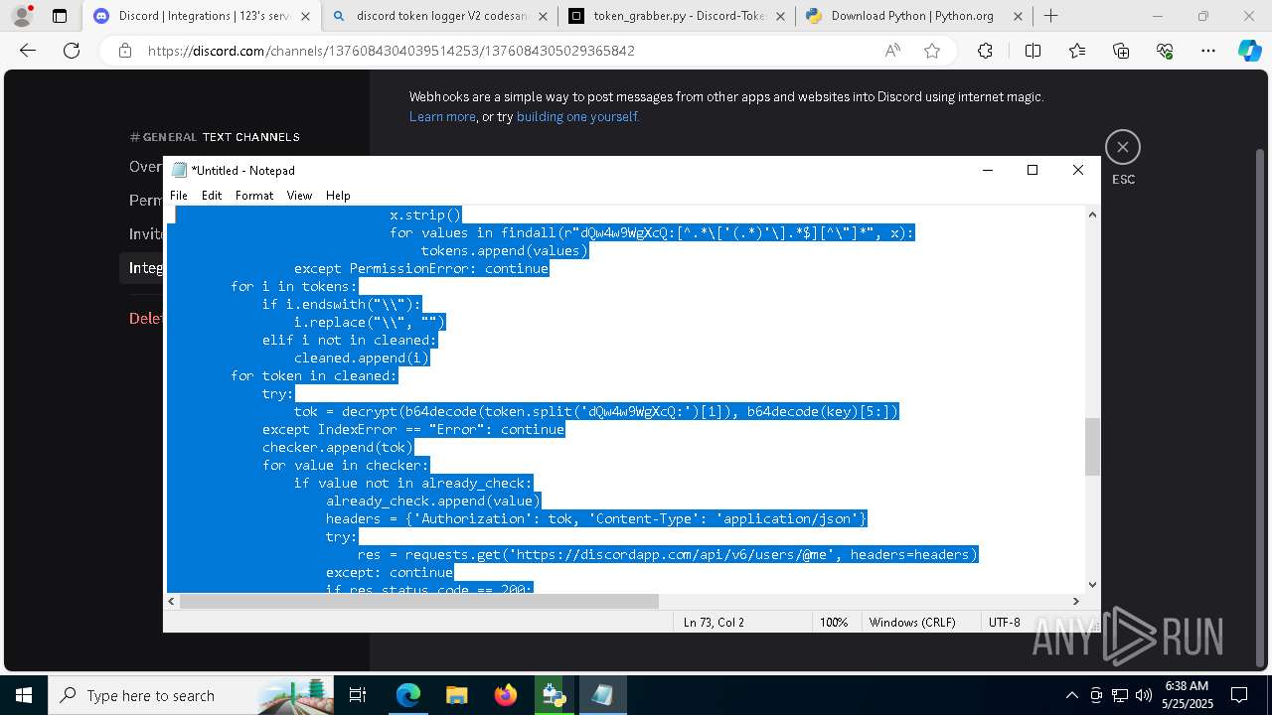
Task: View site information lock icon
Action: tap(125, 51)
